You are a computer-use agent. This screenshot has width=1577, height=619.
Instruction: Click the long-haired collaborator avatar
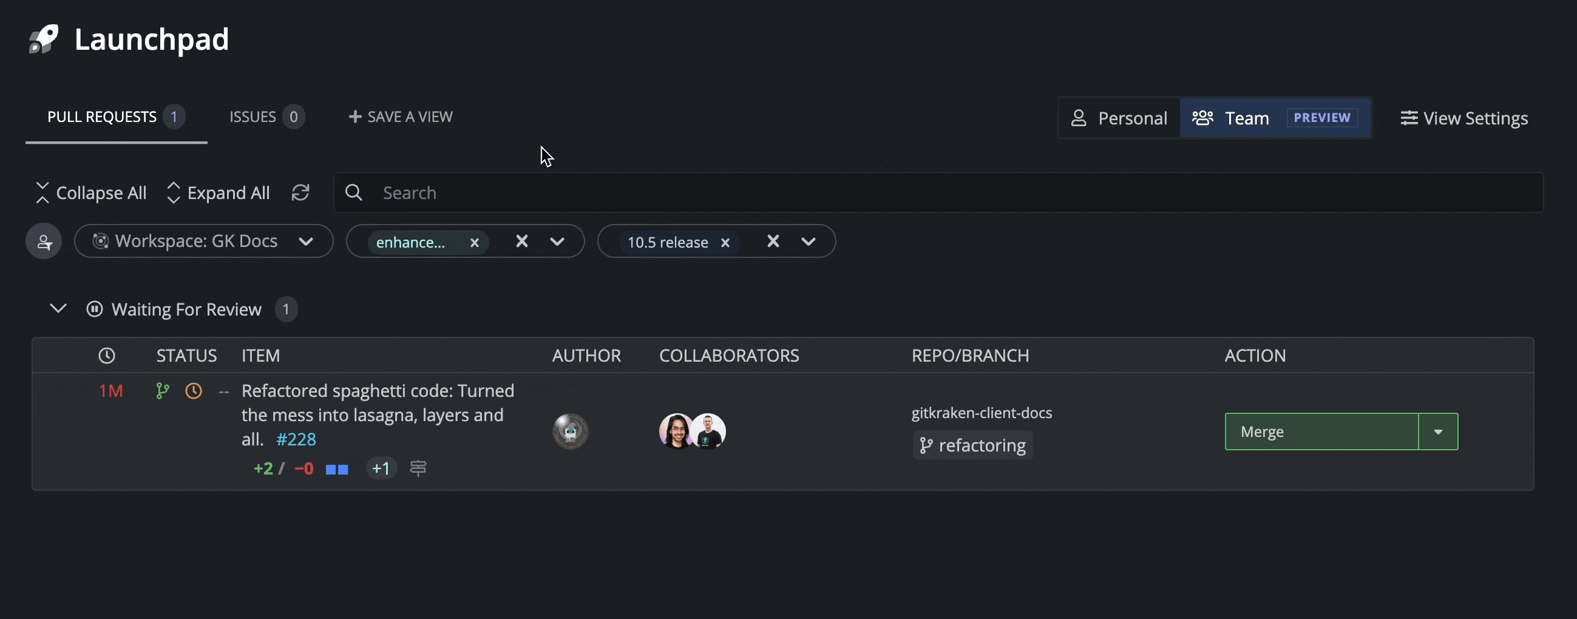(676, 431)
